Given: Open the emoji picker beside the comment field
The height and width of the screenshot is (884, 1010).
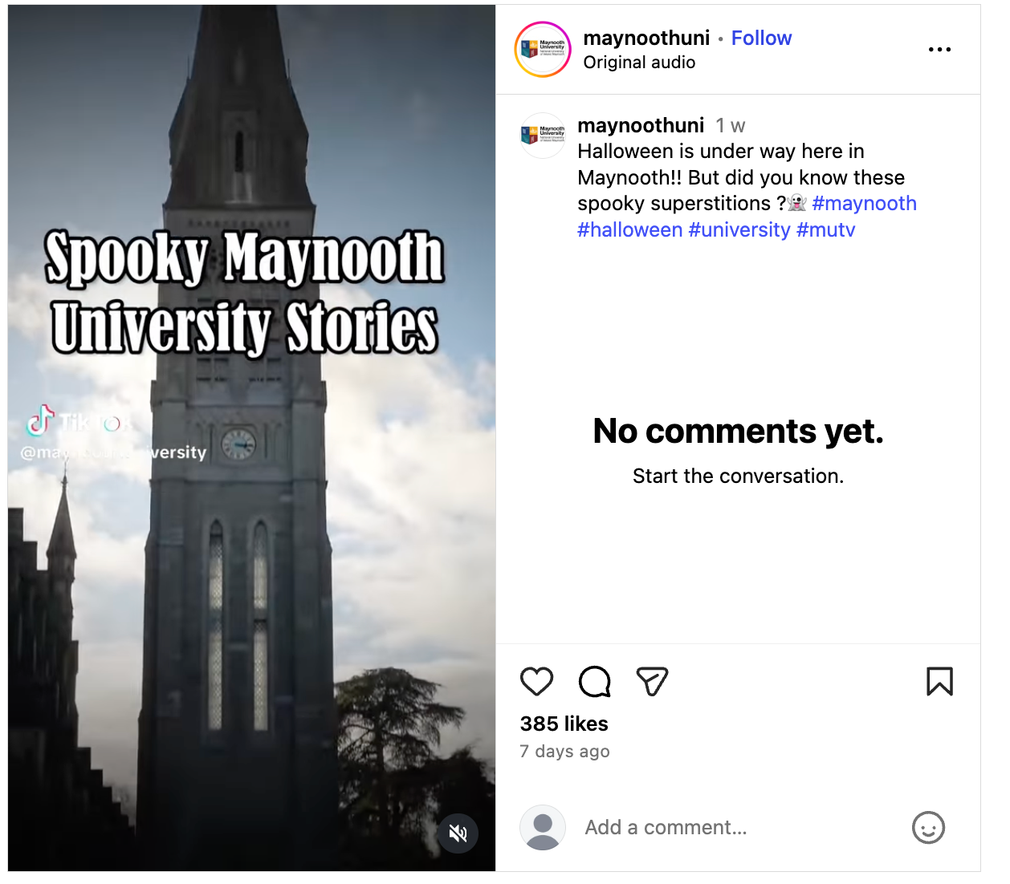Looking at the screenshot, I should tap(929, 828).
